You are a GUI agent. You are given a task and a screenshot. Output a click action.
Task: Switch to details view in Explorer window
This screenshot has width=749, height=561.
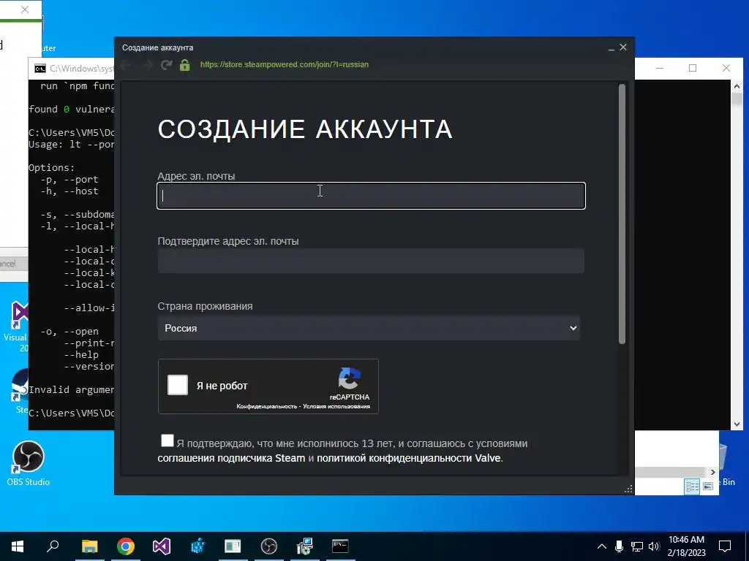pos(692,486)
